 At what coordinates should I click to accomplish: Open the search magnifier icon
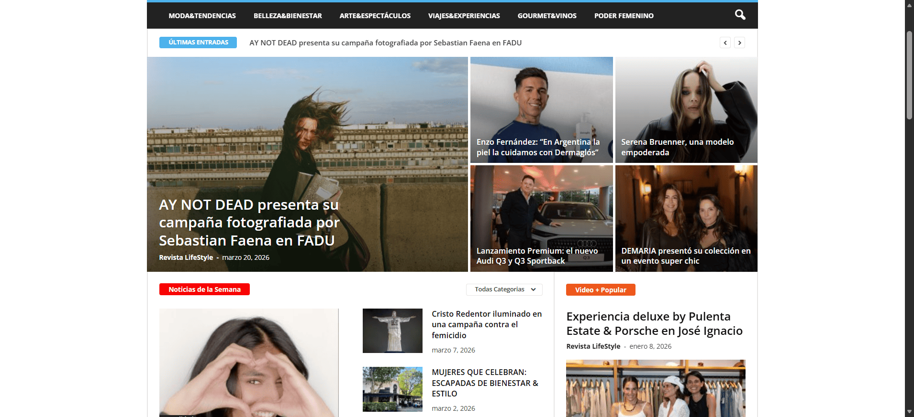[x=740, y=15]
